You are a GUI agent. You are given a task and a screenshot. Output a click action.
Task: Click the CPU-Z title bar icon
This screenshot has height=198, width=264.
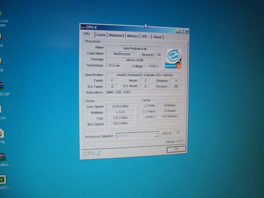click(83, 27)
